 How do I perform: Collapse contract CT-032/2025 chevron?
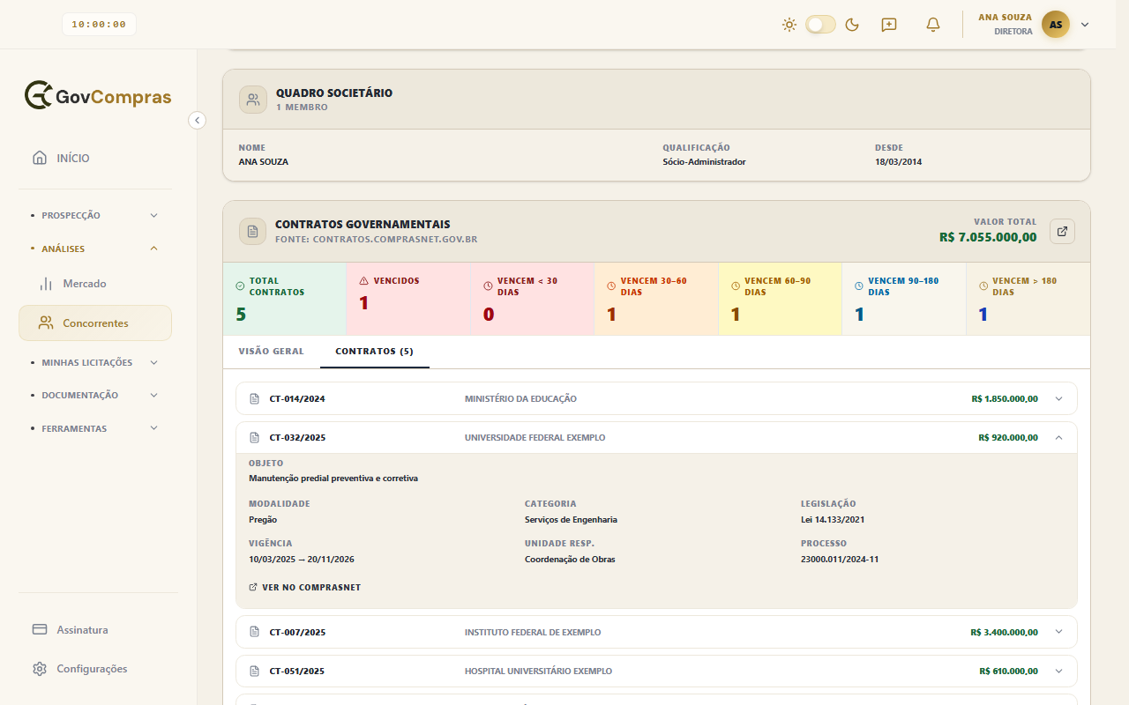pos(1059,437)
